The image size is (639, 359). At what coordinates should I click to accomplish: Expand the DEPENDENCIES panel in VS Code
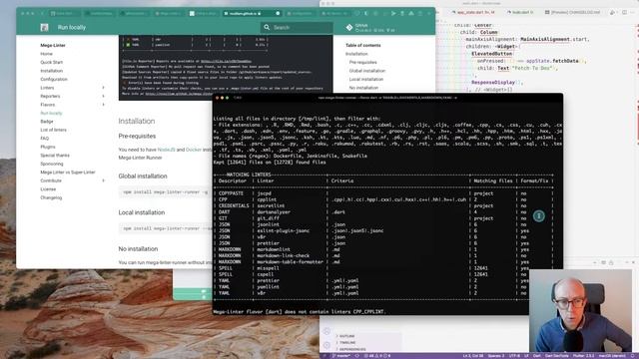coord(351,349)
